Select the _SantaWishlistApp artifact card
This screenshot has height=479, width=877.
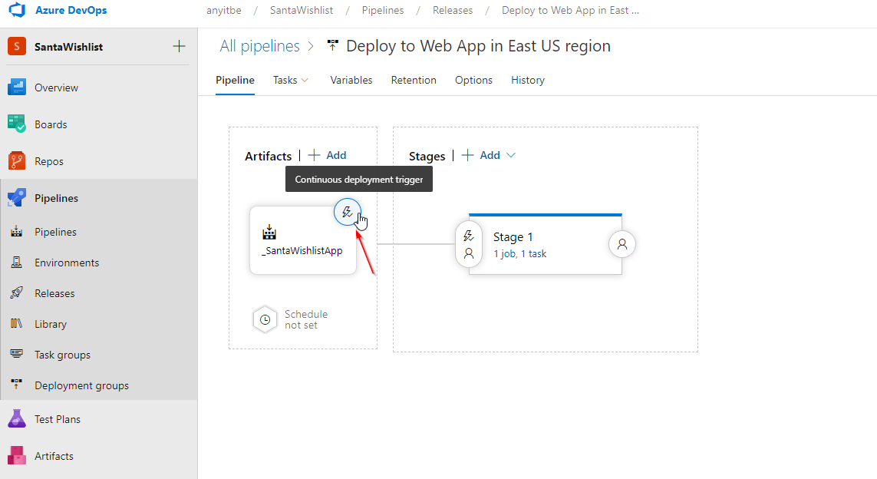(x=302, y=240)
